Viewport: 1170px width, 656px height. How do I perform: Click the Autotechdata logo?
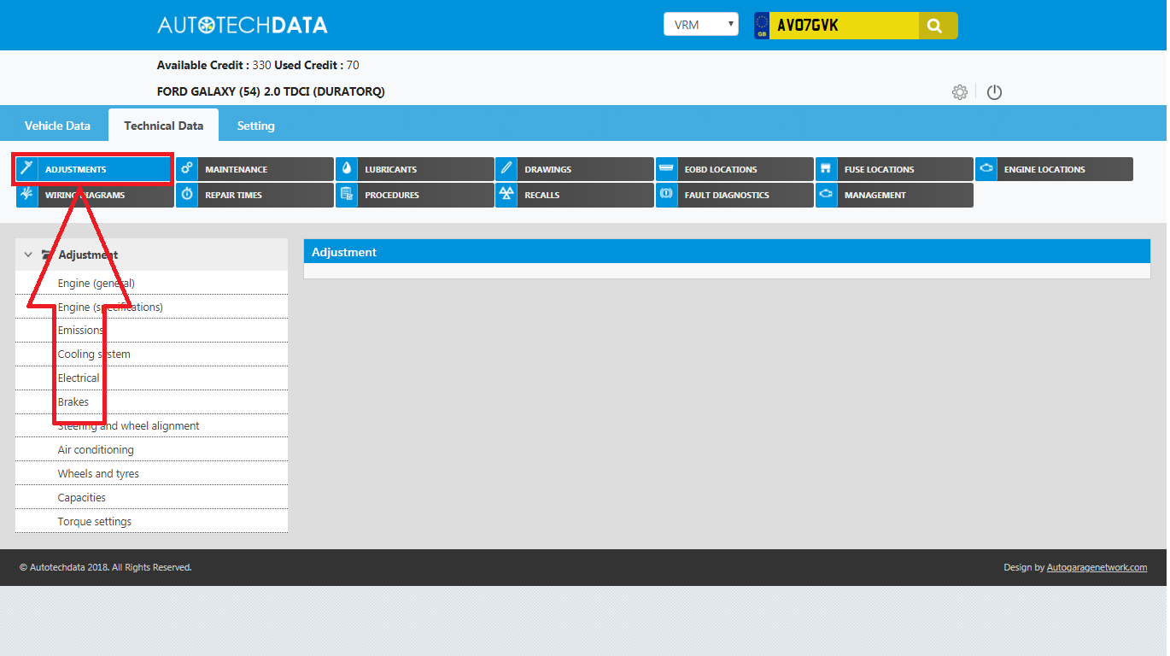pos(243,25)
